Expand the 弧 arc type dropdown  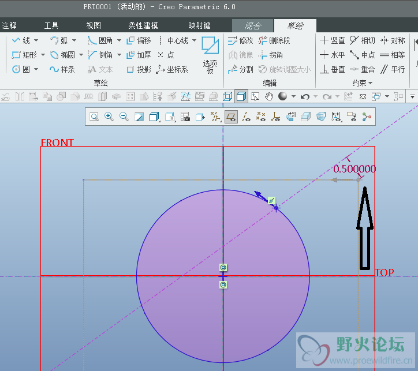pyautogui.click(x=74, y=40)
